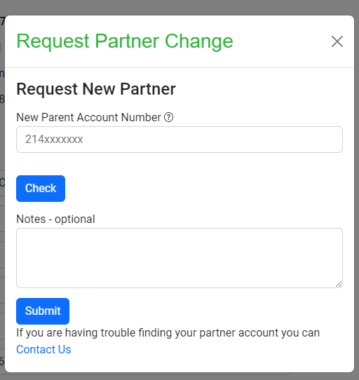Image resolution: width=359 pixels, height=380 pixels.
Task: Click the Notes textarea resize handle
Action: [x=339, y=284]
